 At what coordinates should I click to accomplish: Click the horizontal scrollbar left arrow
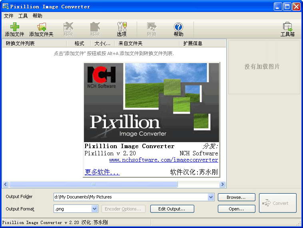6,184
